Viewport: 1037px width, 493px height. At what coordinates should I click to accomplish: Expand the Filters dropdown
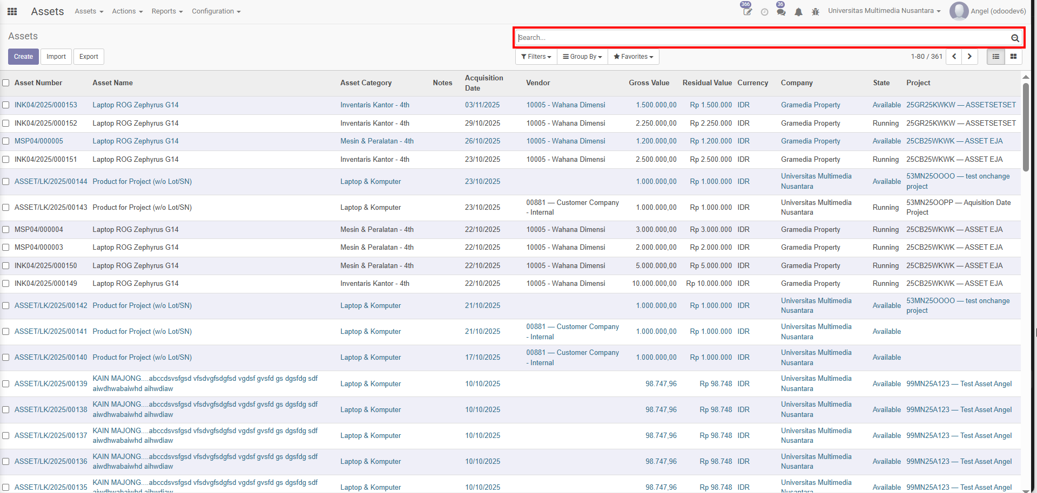536,57
